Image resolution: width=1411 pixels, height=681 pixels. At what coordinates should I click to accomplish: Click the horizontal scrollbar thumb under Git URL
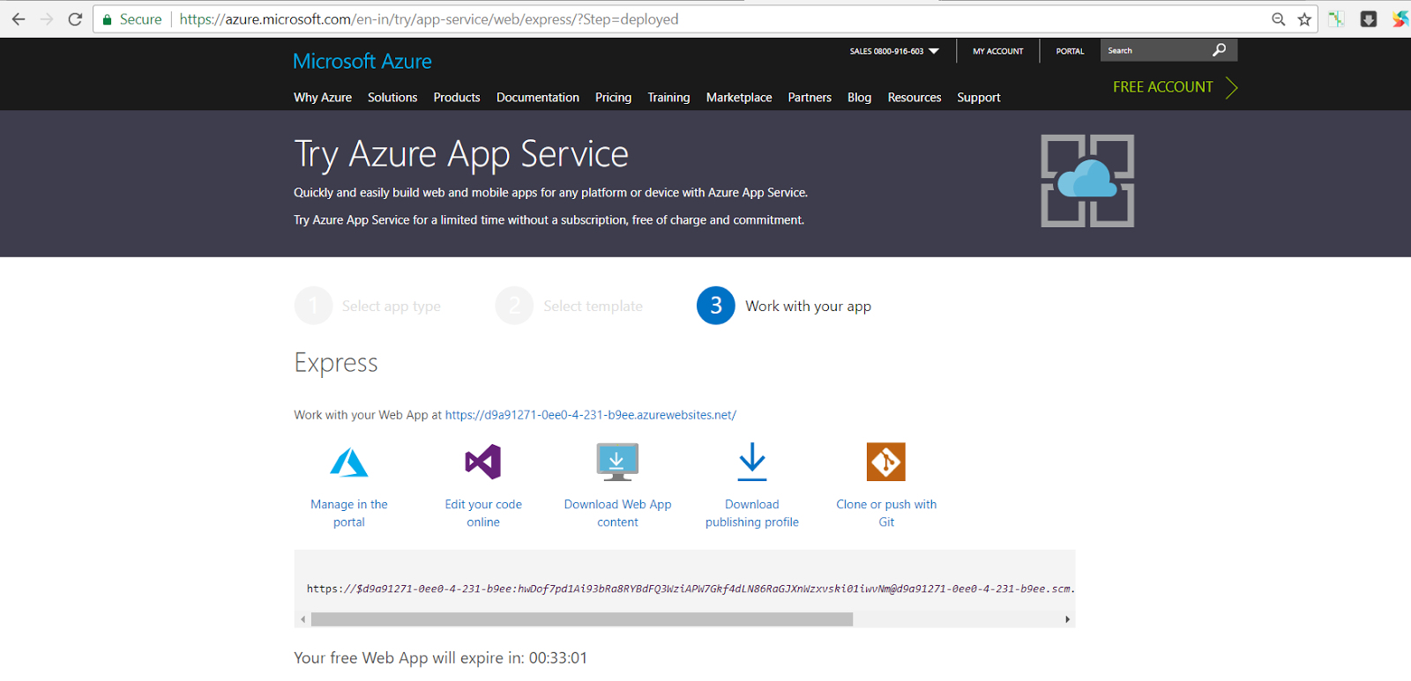click(x=582, y=619)
